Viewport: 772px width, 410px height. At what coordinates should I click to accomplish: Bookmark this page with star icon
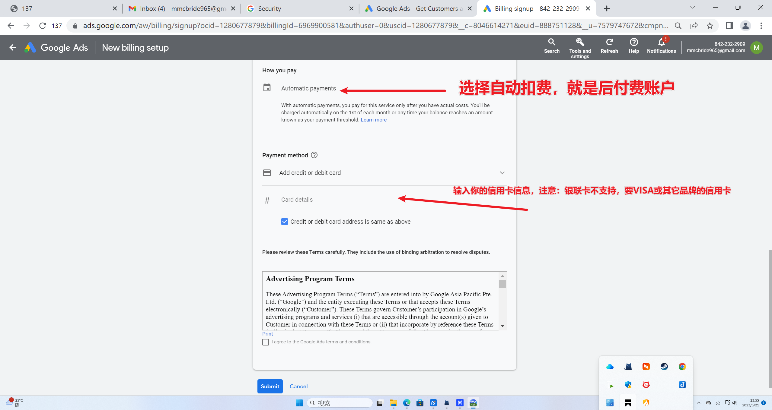point(710,26)
